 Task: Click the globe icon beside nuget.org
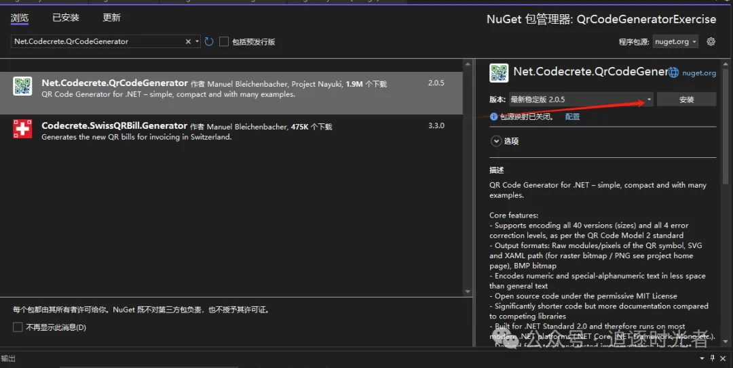[673, 73]
